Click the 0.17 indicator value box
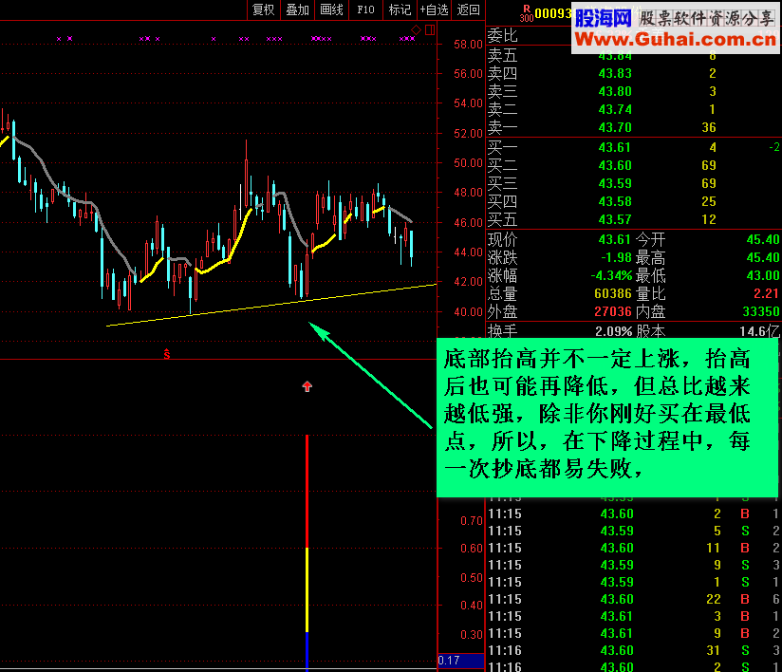The height and width of the screenshot is (672, 782). [x=461, y=660]
